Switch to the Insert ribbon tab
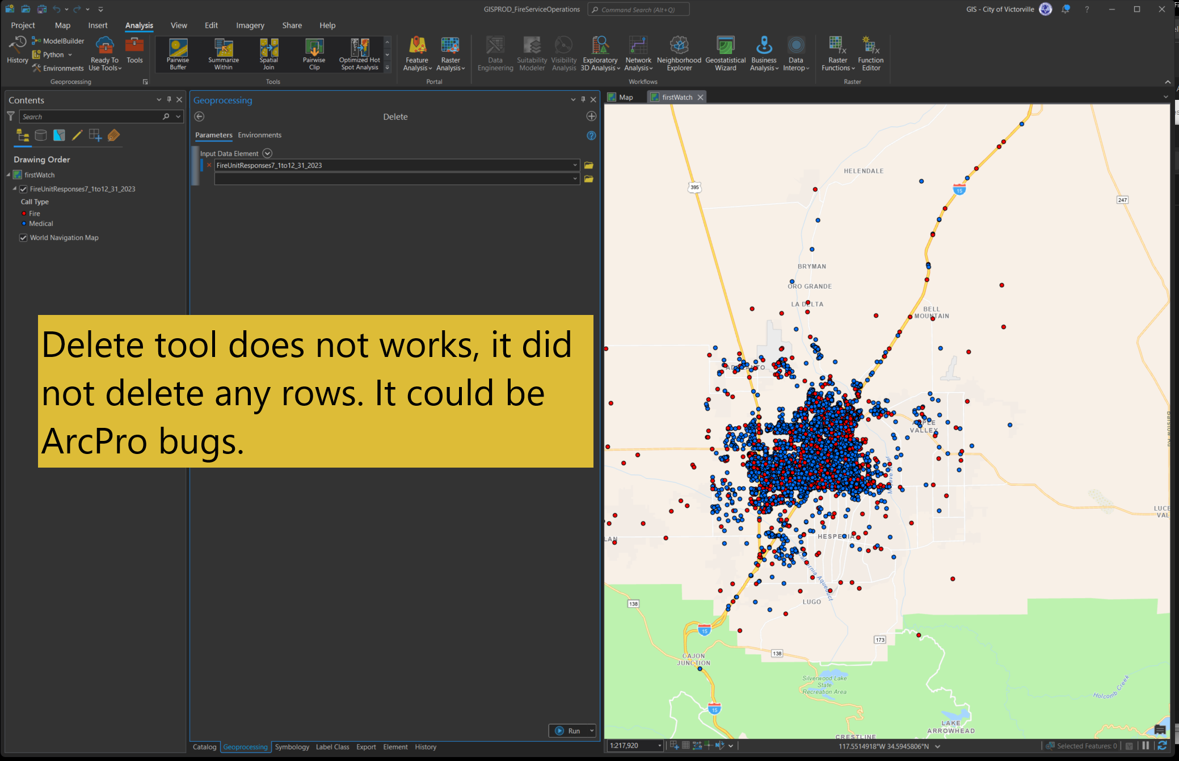The height and width of the screenshot is (761, 1179). coord(98,26)
